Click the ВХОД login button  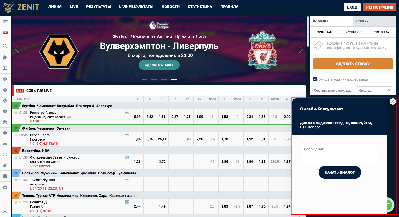coord(352,7)
